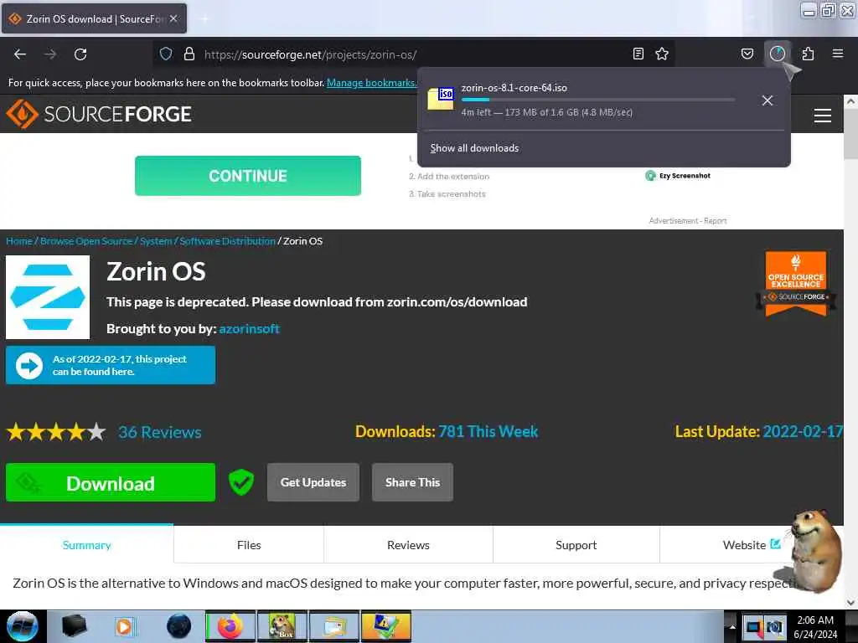This screenshot has height=643, width=858.
Task: Open tracking protection shield icon
Action: pyautogui.click(x=166, y=54)
